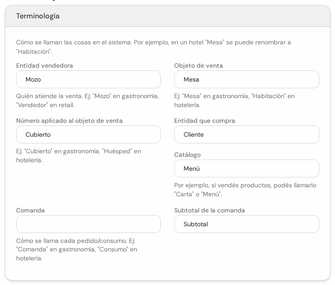Image resolution: width=335 pixels, height=285 pixels.
Task: Click help text 'Cómo se llama cada pedido/consumo'
Action: click(x=77, y=250)
